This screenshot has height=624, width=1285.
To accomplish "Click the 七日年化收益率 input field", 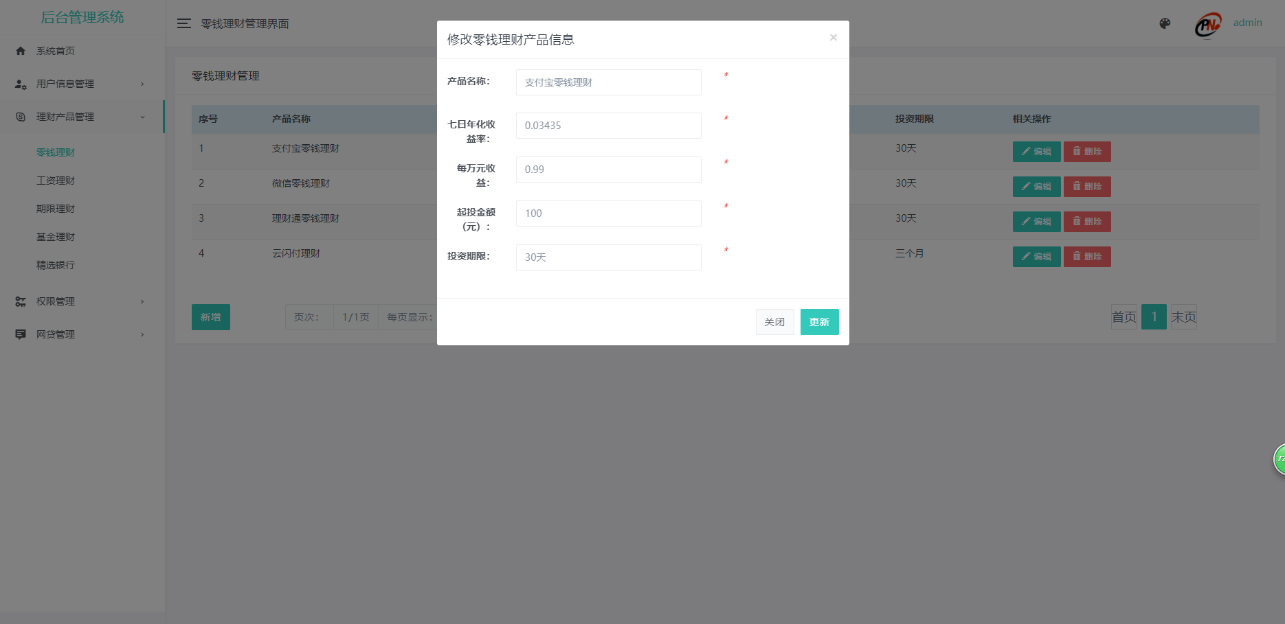I will 608,126.
